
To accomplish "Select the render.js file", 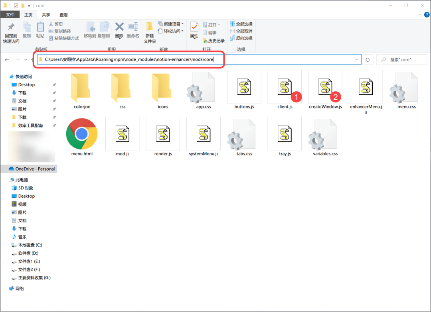I will coord(163,137).
